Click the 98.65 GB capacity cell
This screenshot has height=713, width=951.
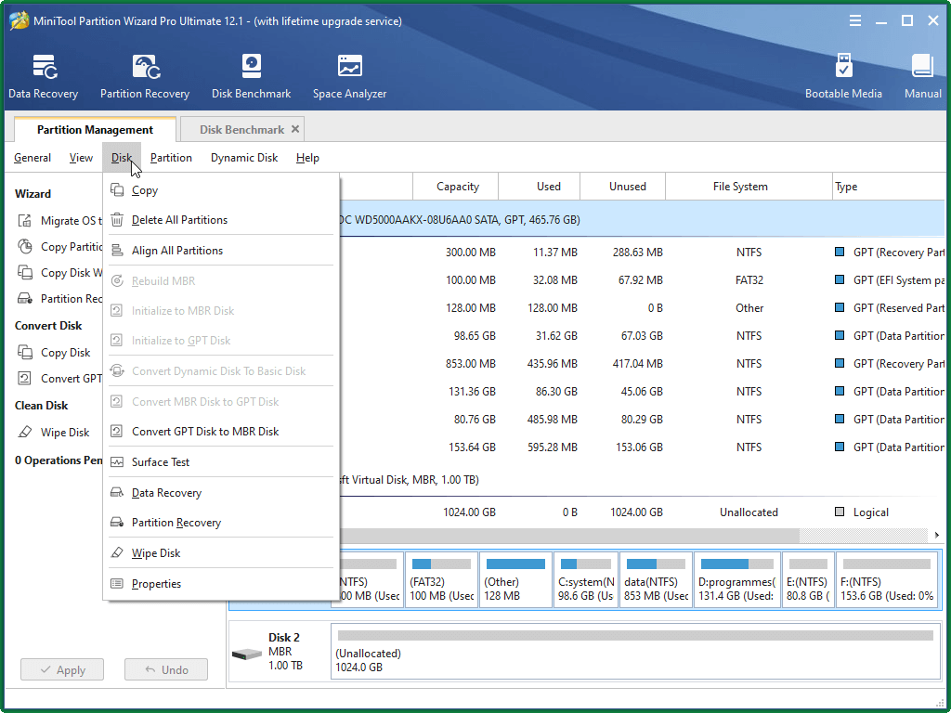475,336
